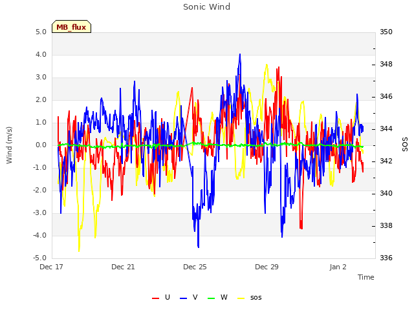Click the Dec 21 date tick label

(123, 267)
